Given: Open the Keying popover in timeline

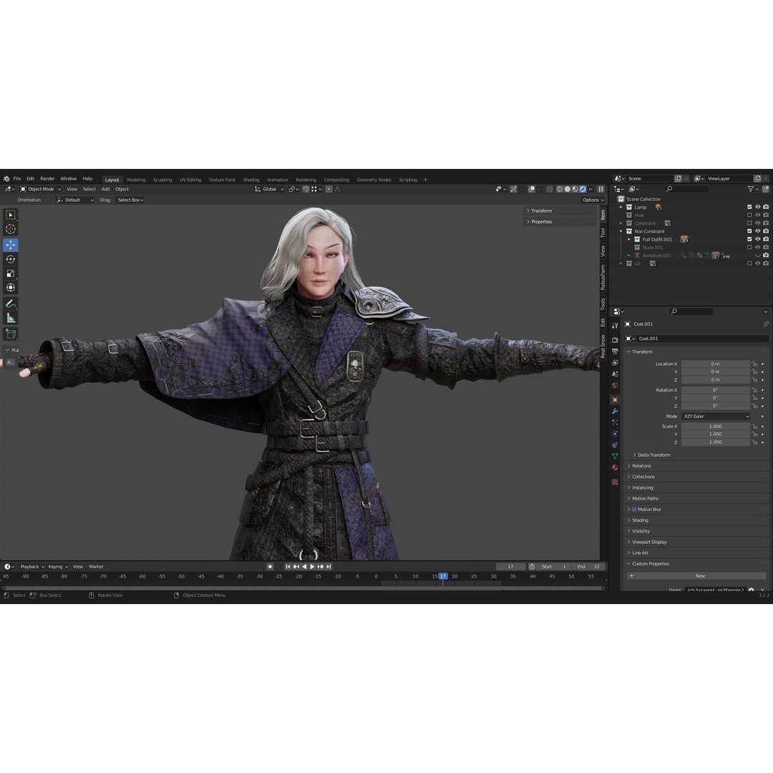Looking at the screenshot, I should click(x=58, y=567).
